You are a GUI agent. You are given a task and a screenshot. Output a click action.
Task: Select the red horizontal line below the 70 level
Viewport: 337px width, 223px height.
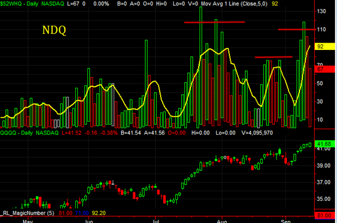pyautogui.click(x=274, y=57)
